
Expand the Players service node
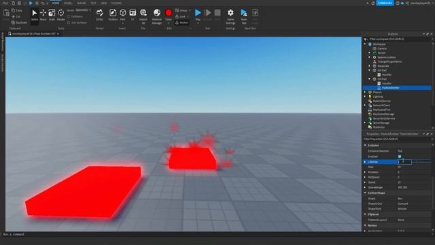[366, 93]
